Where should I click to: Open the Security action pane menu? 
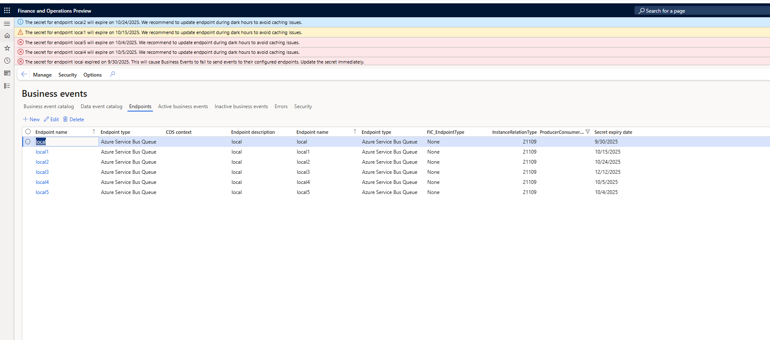pos(67,75)
